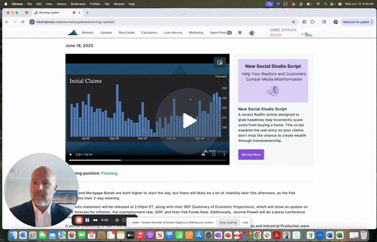Click the small play icon beside 3:21 / 10:14

(71, 155)
